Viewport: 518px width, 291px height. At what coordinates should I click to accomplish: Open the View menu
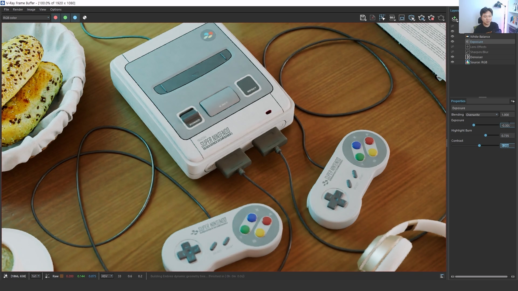(43, 9)
